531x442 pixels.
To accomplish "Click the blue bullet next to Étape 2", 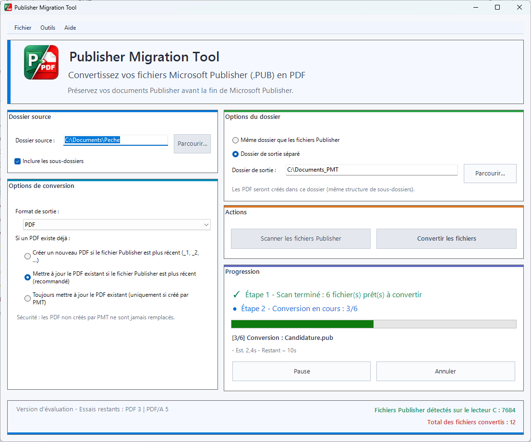I will point(235,309).
